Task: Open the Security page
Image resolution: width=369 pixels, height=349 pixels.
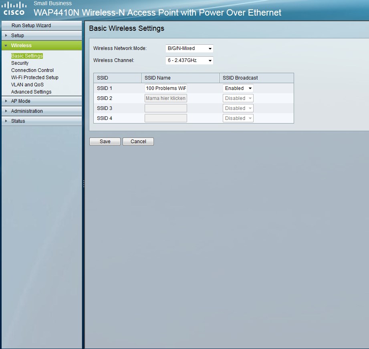Action: pyautogui.click(x=20, y=63)
